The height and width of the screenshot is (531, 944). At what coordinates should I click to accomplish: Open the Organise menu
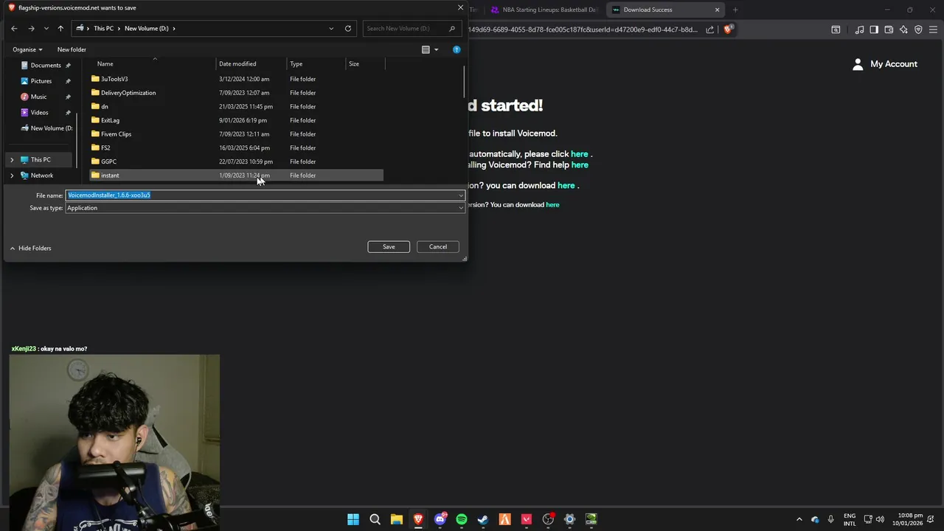click(x=27, y=49)
